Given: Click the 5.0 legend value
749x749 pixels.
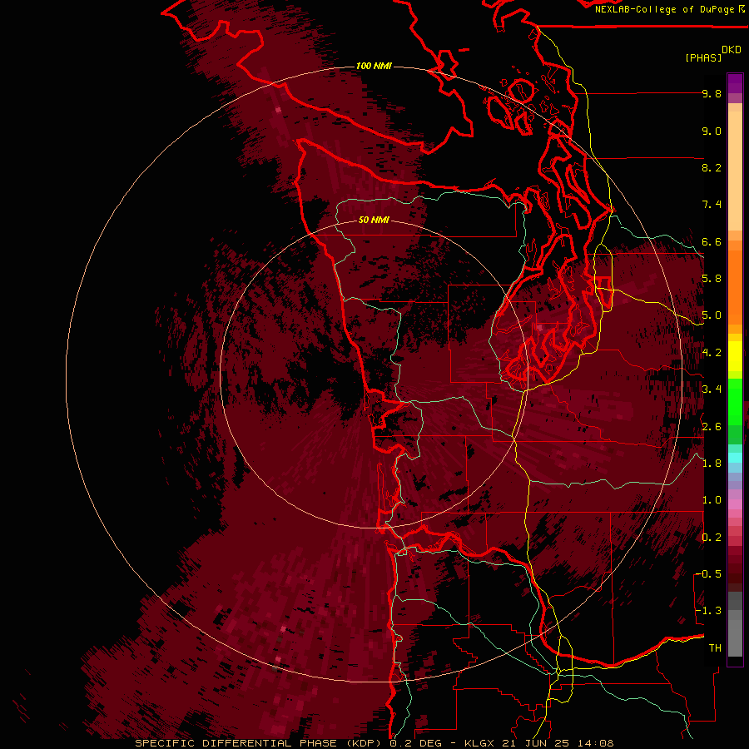Looking at the screenshot, I should [x=712, y=315].
